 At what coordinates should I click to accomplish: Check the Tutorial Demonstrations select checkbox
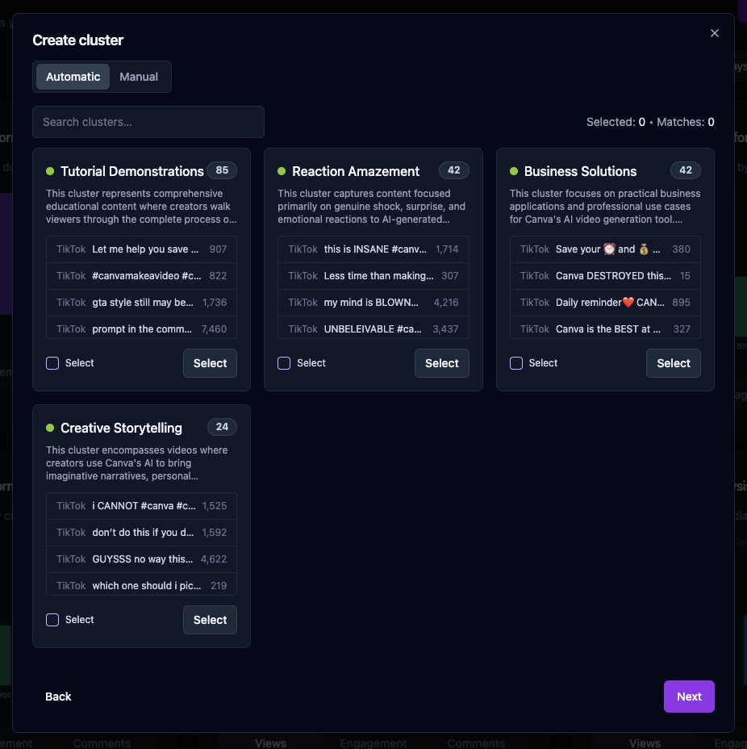coord(52,363)
